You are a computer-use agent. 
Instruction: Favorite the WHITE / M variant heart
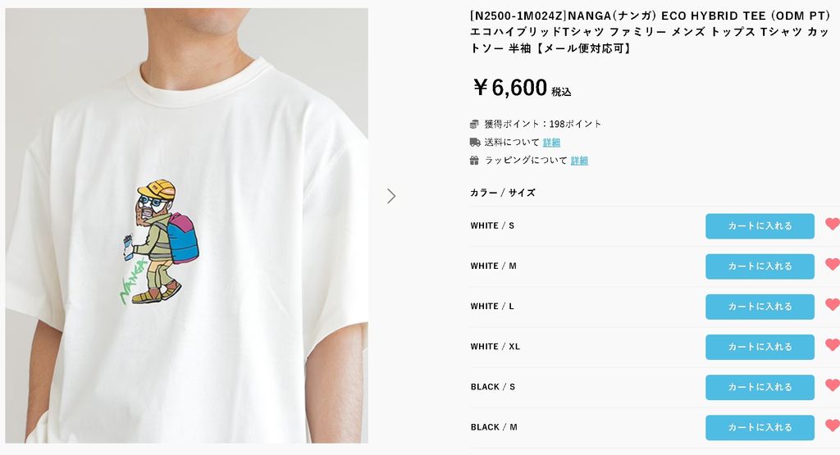(833, 264)
